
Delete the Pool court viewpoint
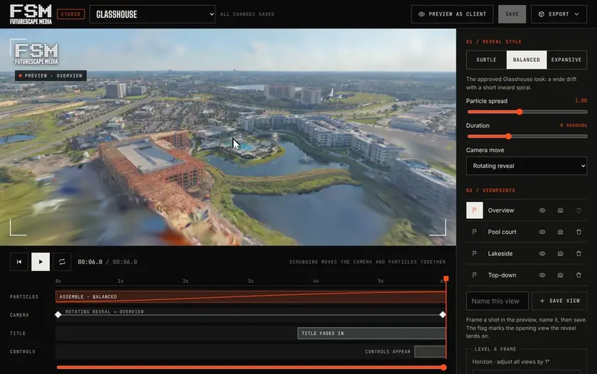(579, 232)
